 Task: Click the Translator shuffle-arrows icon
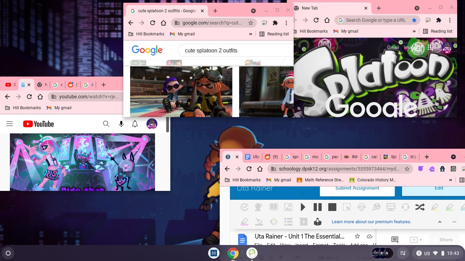[420, 207]
